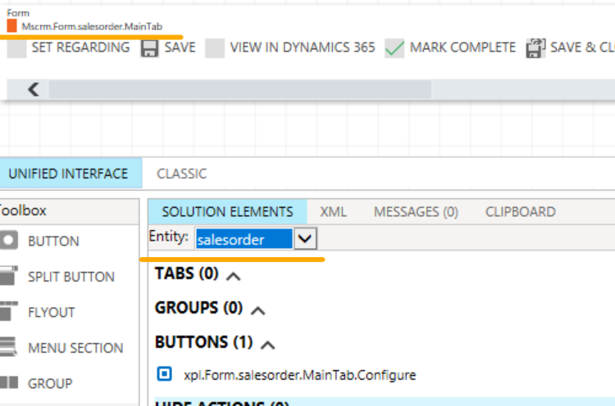This screenshot has height=406, width=615.
Task: Open the CLIPBOARD tab
Action: coord(521,212)
